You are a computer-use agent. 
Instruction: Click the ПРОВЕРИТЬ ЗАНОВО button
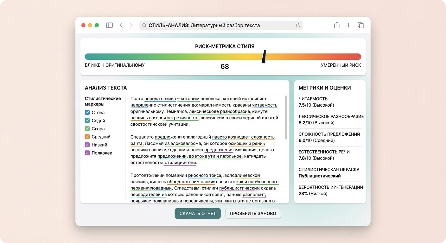[253, 213]
